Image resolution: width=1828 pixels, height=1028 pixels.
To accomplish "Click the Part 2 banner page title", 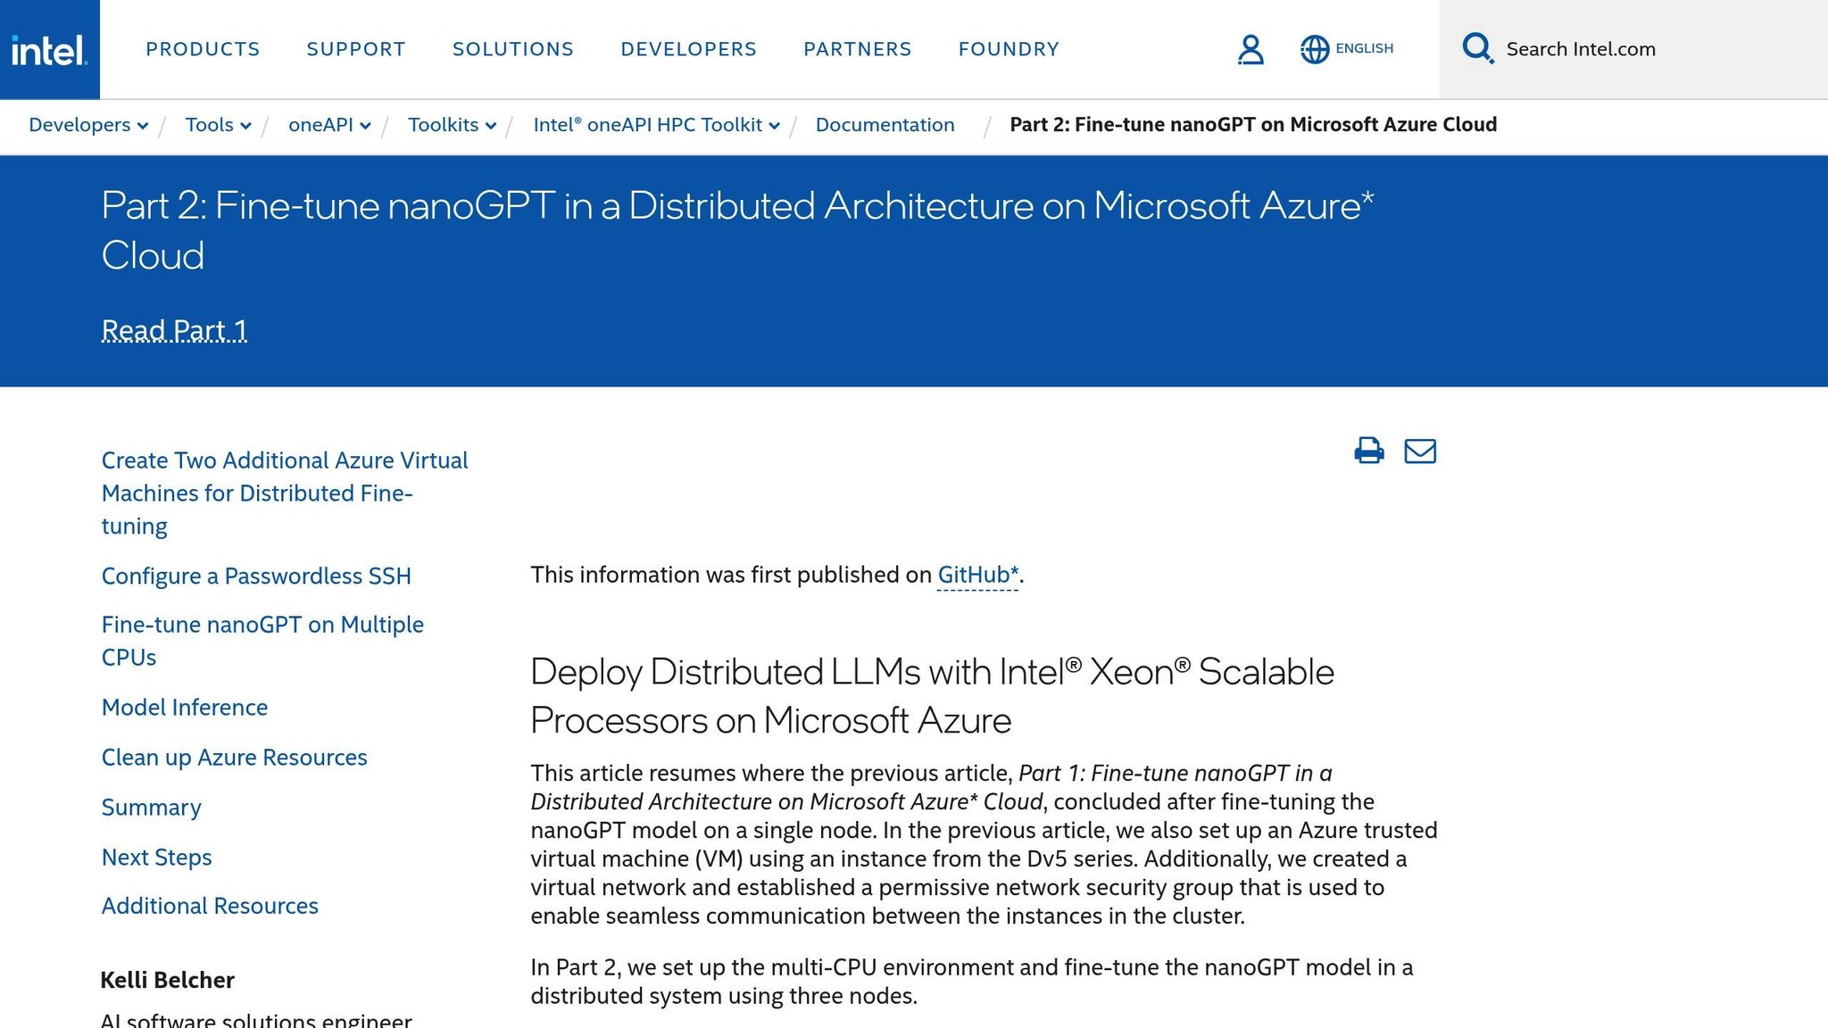I will pyautogui.click(x=737, y=230).
